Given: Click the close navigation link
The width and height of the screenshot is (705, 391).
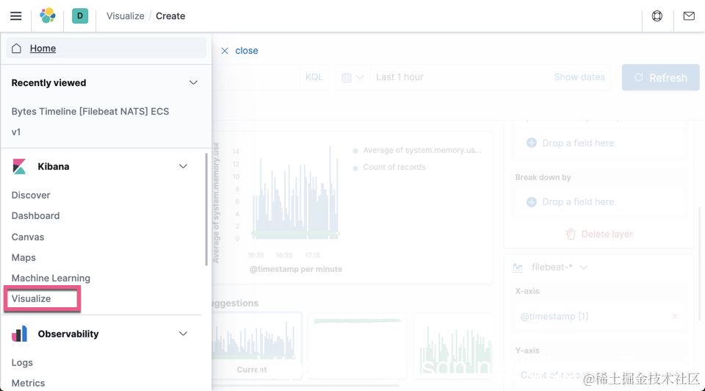Looking at the screenshot, I should click(x=247, y=51).
